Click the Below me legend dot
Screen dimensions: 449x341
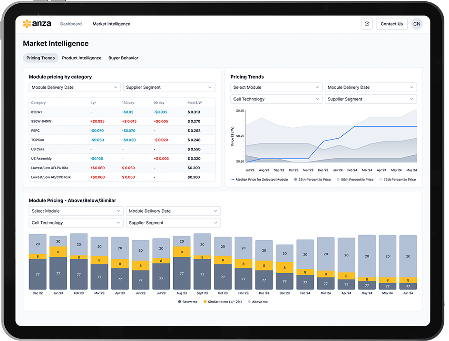point(179,302)
